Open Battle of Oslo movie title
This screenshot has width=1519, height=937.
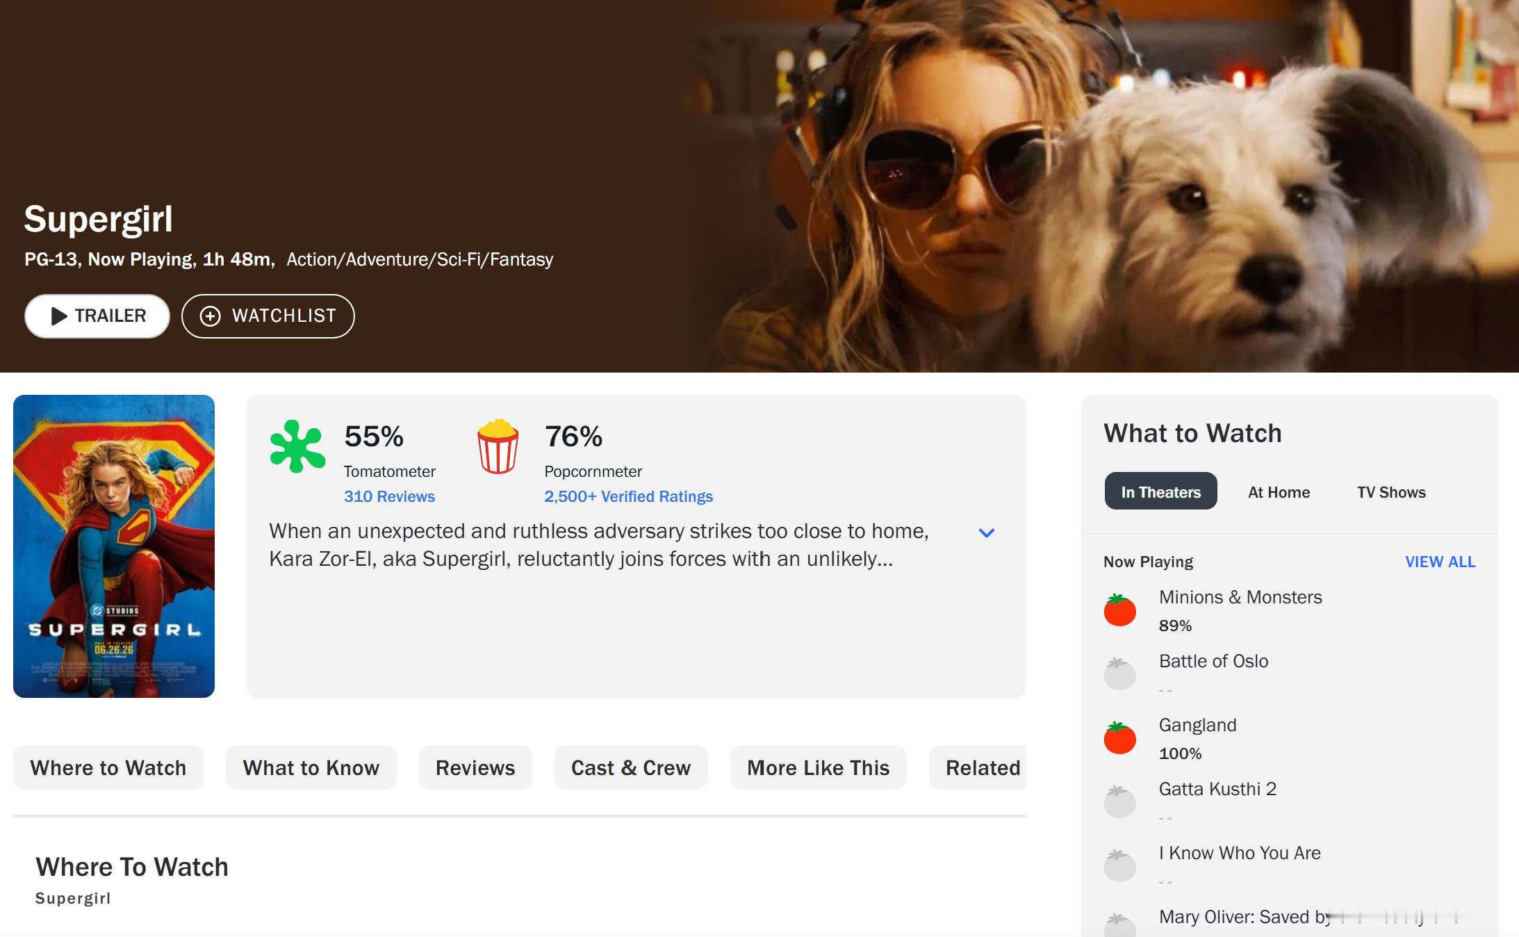point(1213,661)
